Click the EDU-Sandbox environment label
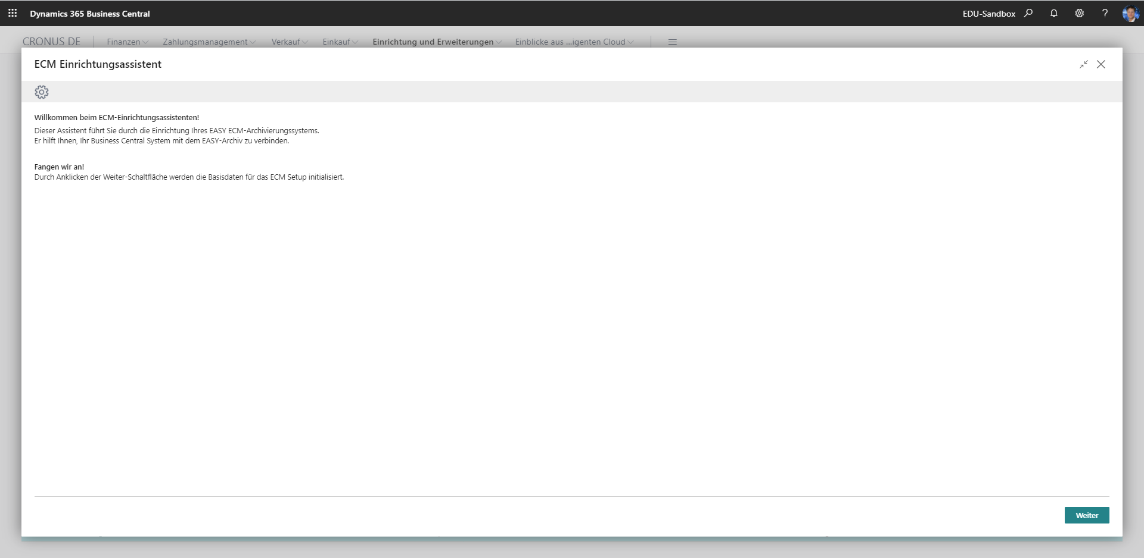Screen dimensions: 1144x558 tap(989, 14)
